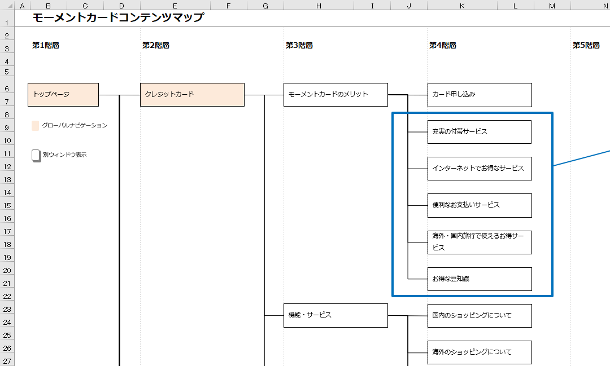Screen dimensions: 610x366
Task: Click the お得な豆知識 box
Action: [x=479, y=279]
